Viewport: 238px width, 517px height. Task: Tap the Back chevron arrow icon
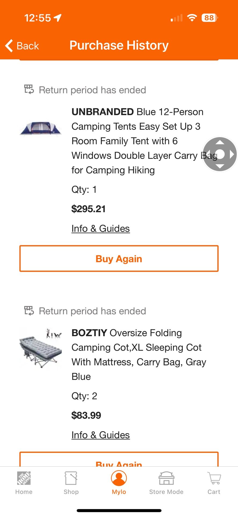9,46
